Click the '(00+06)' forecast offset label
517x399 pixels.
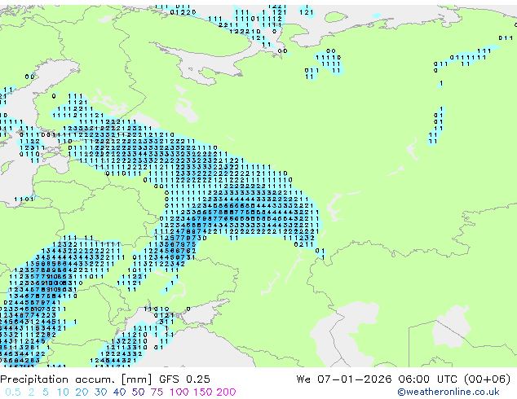pos(488,379)
